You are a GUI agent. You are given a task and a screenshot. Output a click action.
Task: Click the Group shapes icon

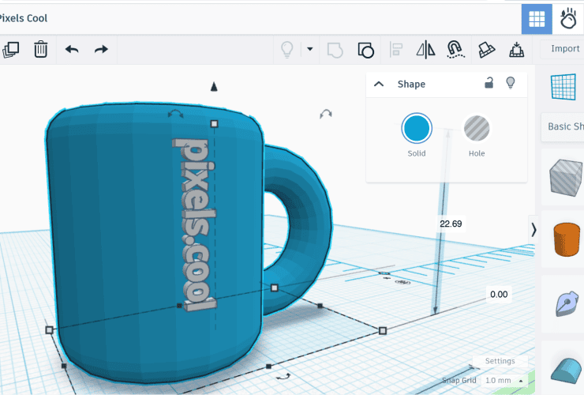(335, 50)
